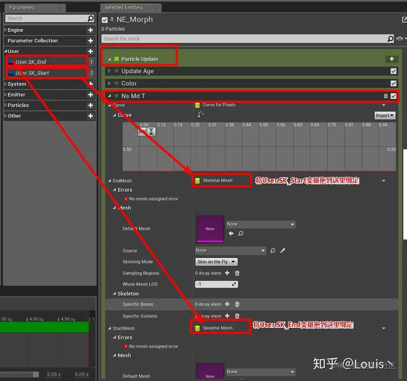Click the Parameters search magnifier icon
Viewport: 407px width, 381px height.
[x=90, y=18]
